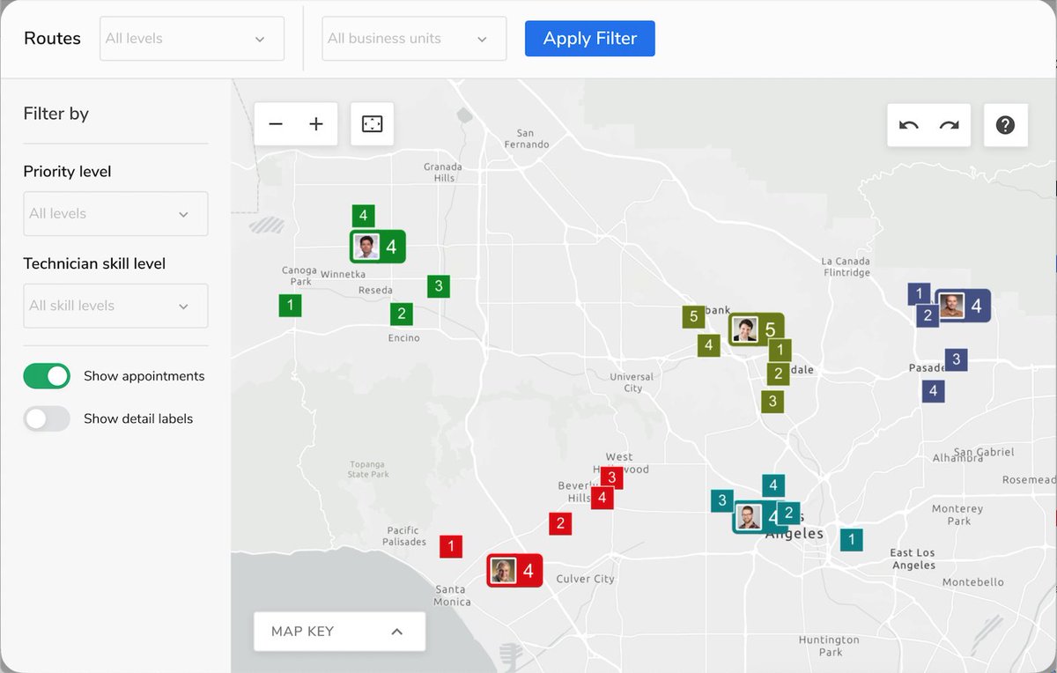
Task: Click green stop 1 near Canoga Park
Action: 290,306
